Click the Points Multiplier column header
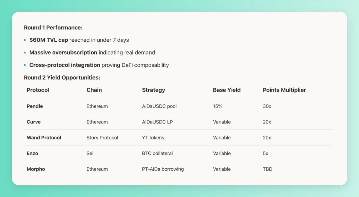 (x=285, y=90)
